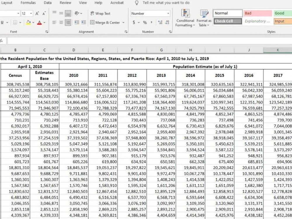Apply middle vertical alignment

(61, 13)
